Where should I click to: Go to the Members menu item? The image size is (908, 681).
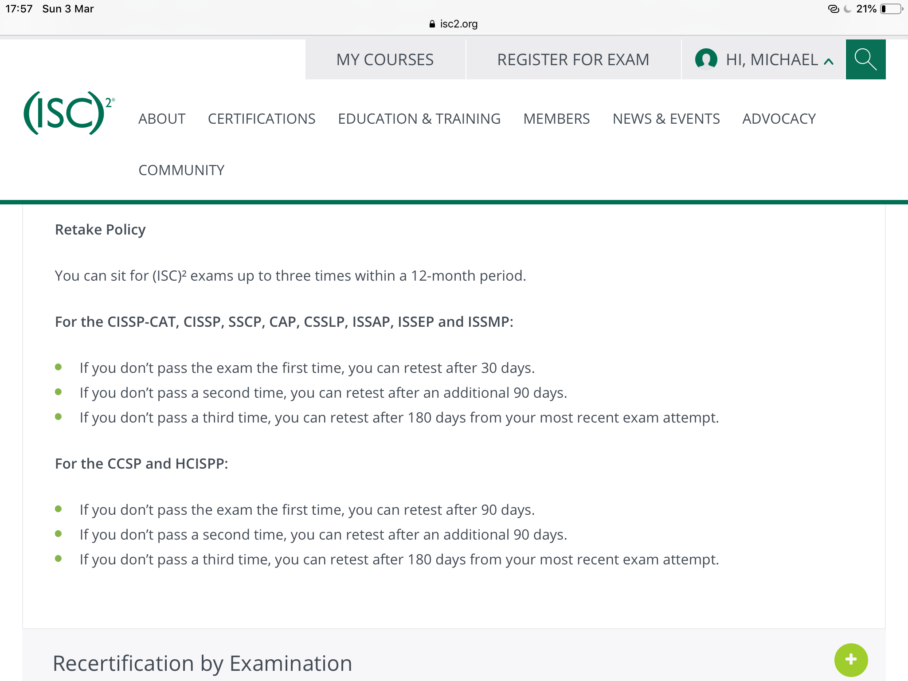(x=556, y=119)
